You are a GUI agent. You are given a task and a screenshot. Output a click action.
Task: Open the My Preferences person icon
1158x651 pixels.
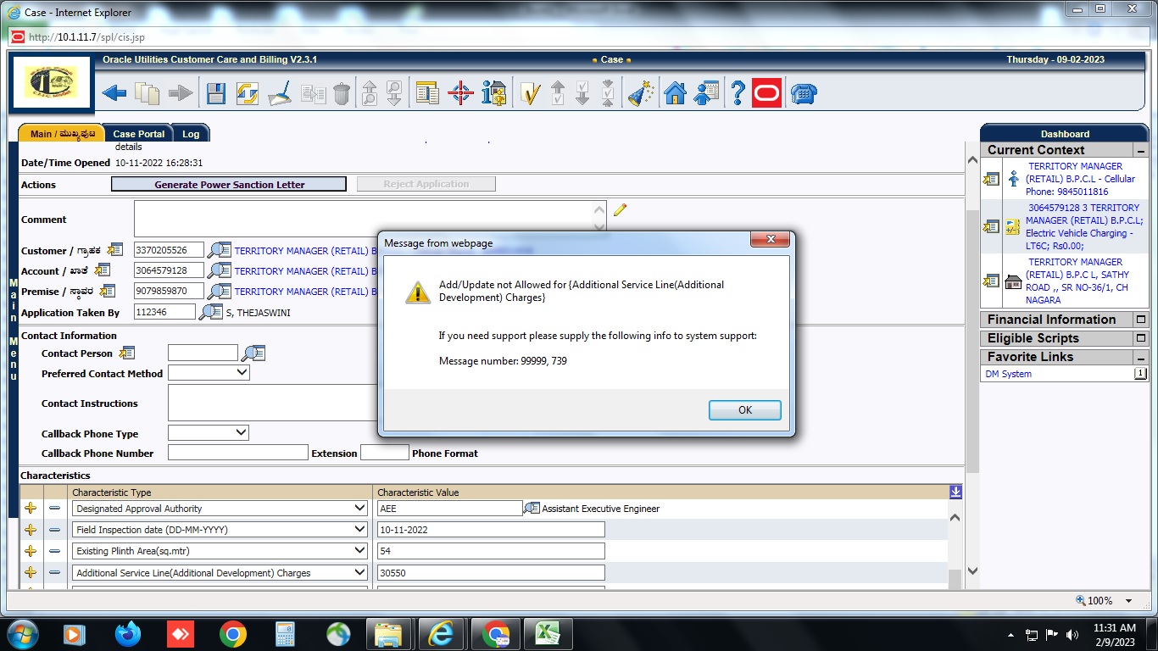(x=706, y=93)
